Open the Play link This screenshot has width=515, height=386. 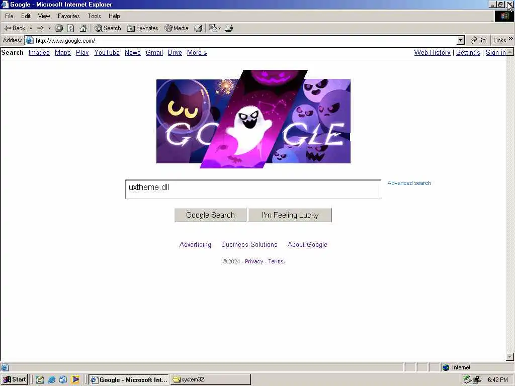(x=82, y=53)
